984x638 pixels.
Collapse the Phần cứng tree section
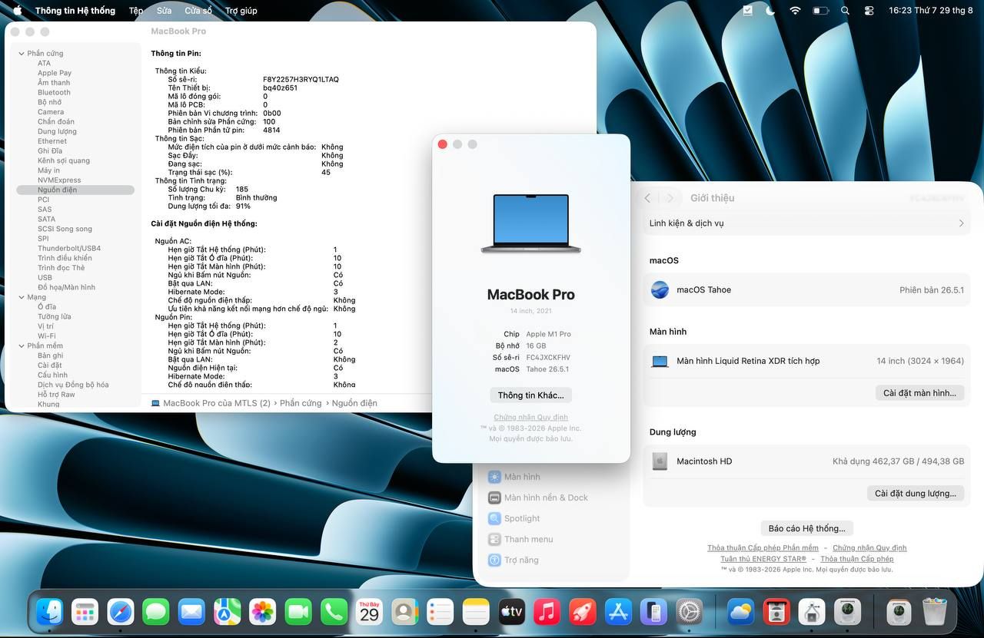pyautogui.click(x=22, y=54)
